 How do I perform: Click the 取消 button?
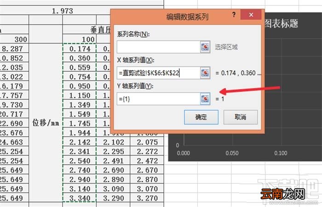[241, 117]
